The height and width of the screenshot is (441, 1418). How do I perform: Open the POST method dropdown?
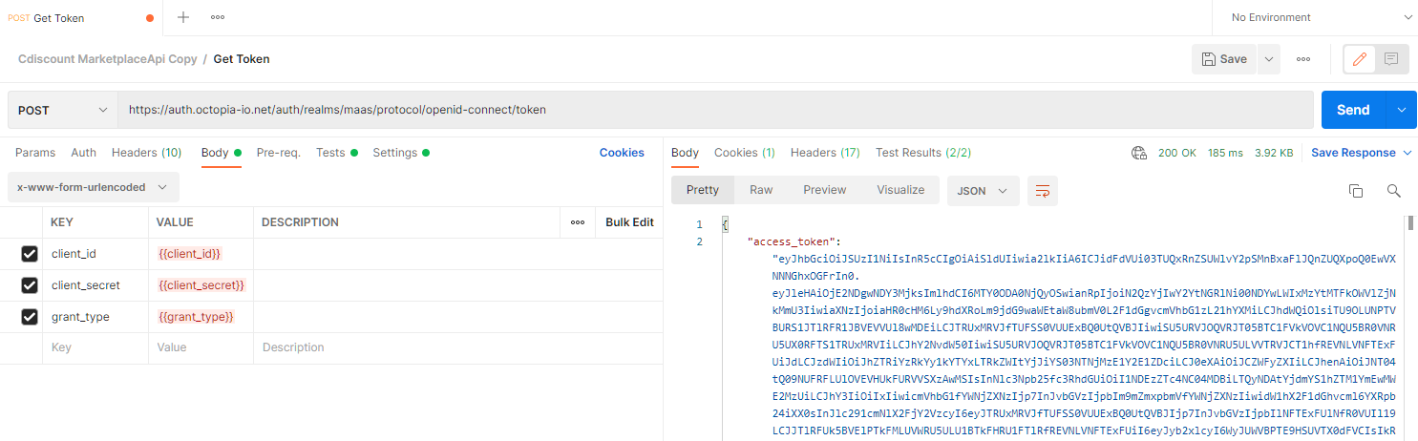pos(62,110)
